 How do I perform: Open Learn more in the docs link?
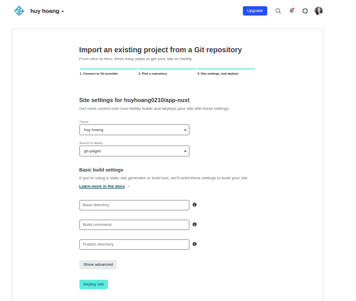point(102,186)
